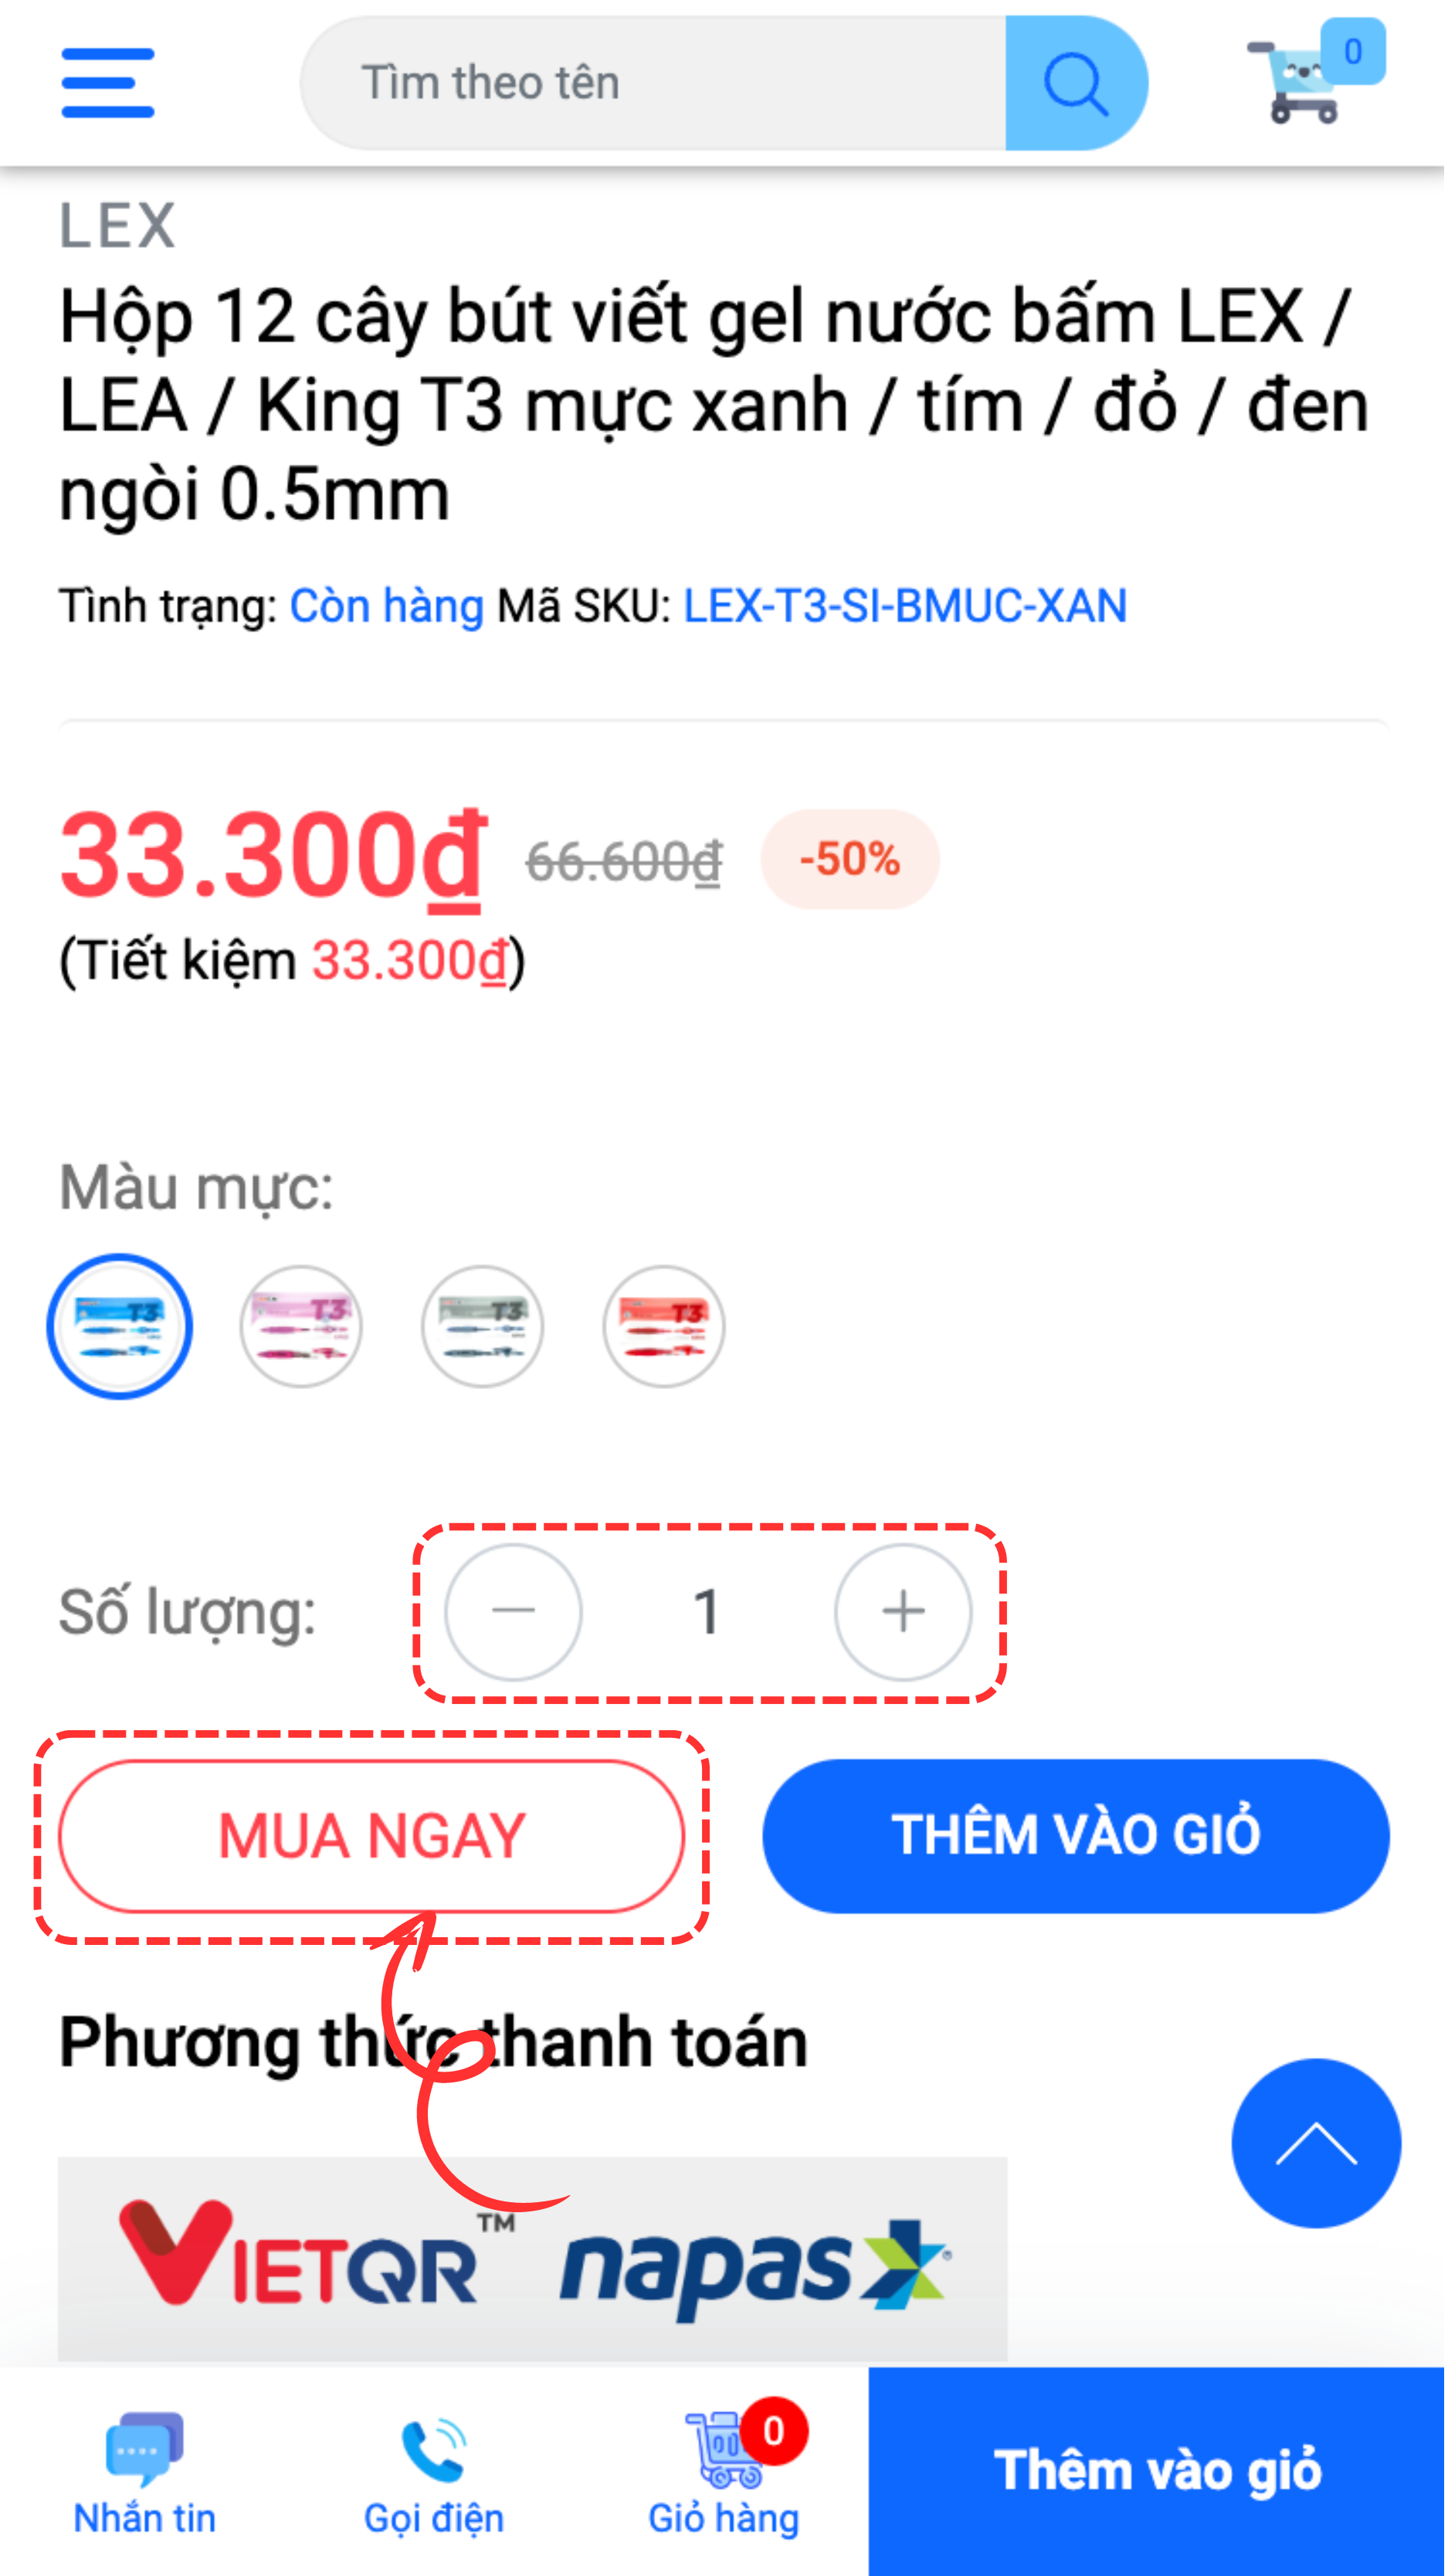Image resolution: width=1448 pixels, height=2576 pixels.
Task: Tap the magnifier search button
Action: (x=1077, y=83)
